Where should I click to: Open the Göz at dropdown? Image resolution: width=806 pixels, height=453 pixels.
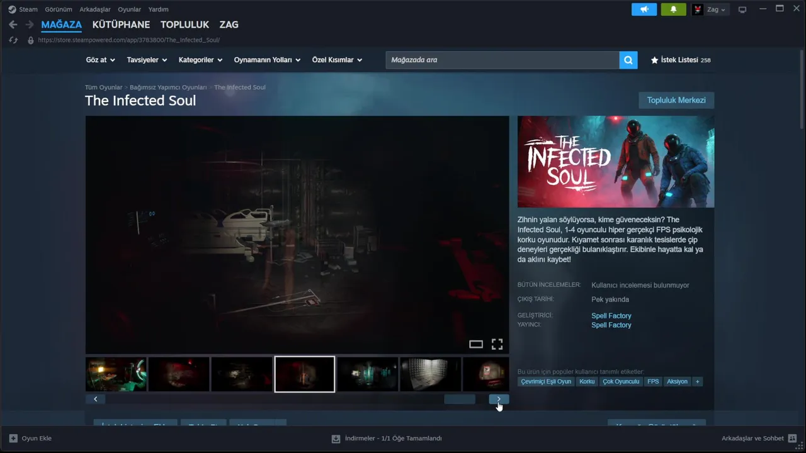[101, 60]
